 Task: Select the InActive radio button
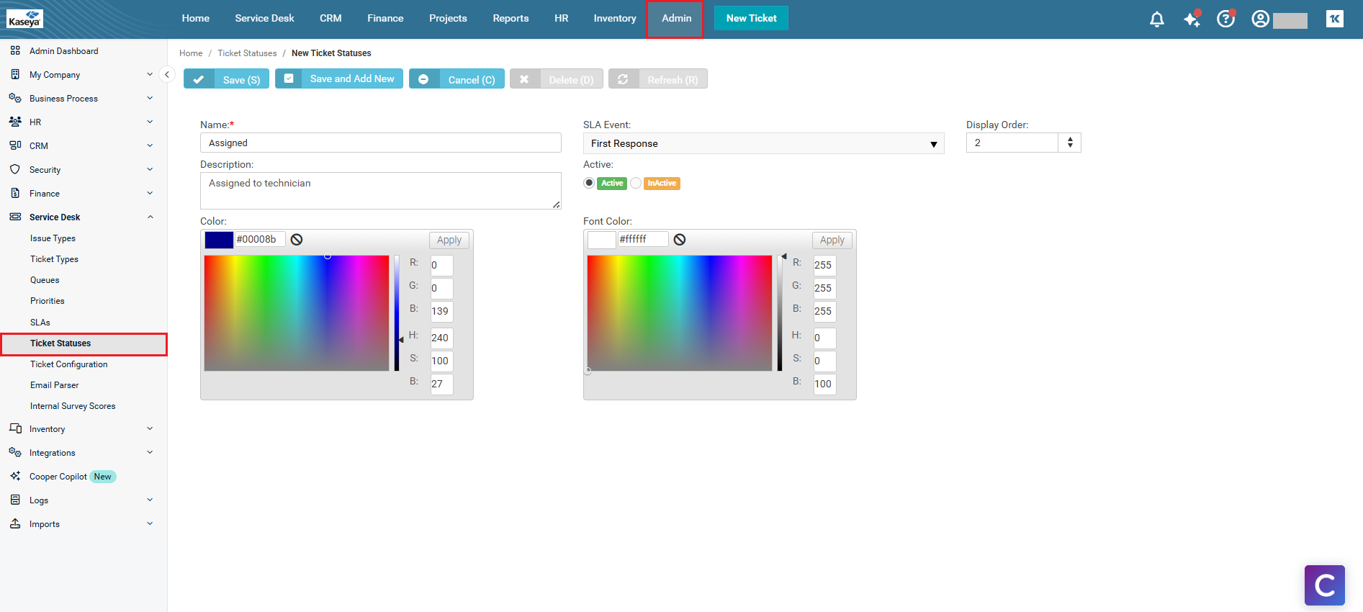tap(636, 183)
